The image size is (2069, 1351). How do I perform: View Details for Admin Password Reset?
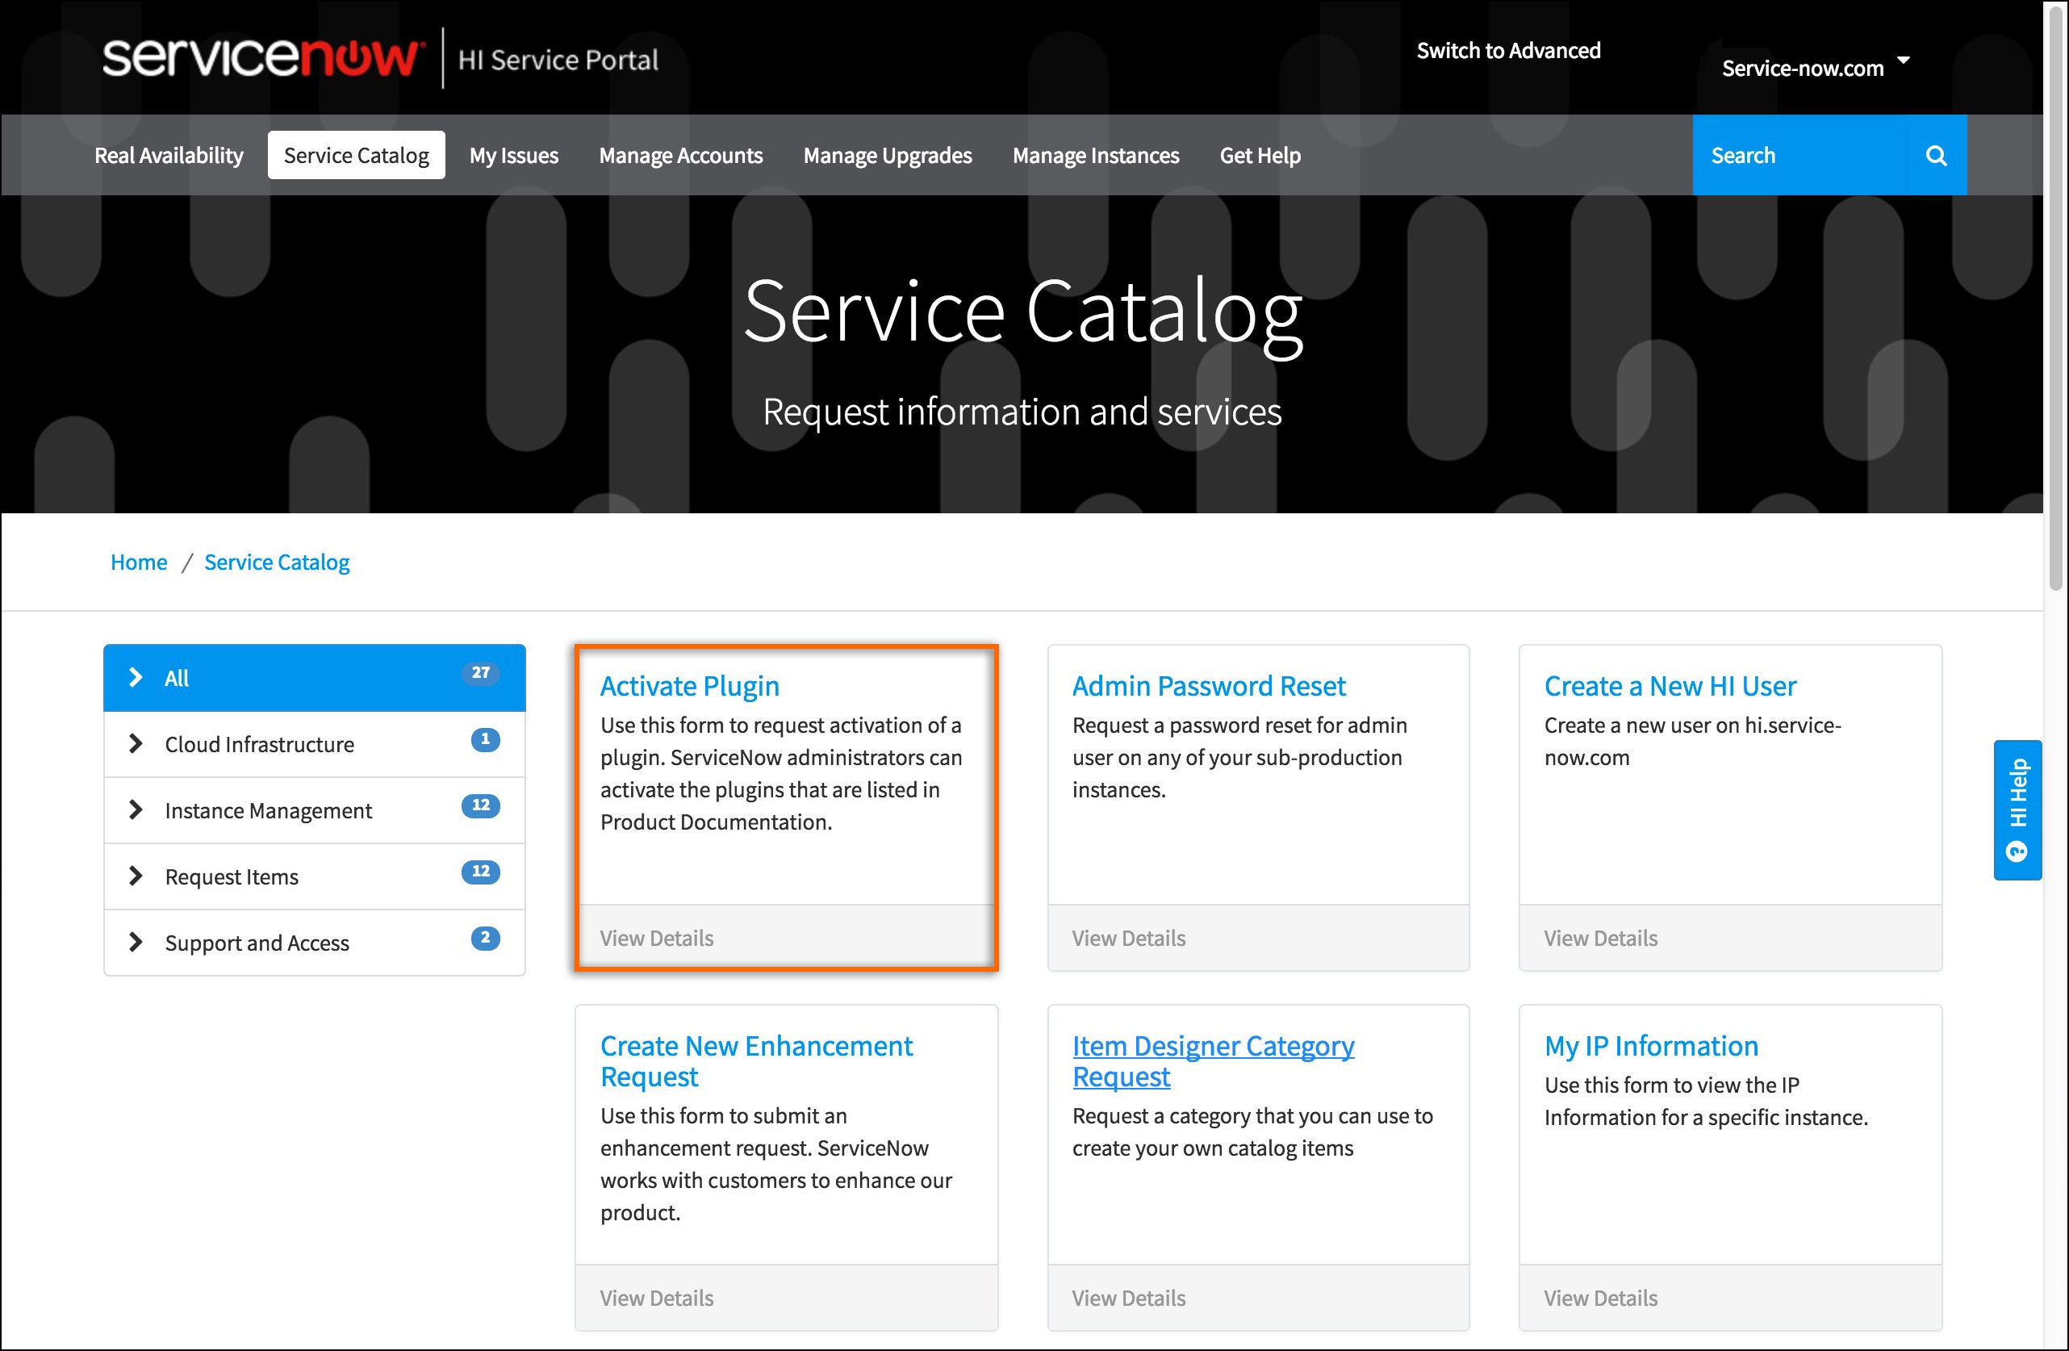pyautogui.click(x=1128, y=938)
